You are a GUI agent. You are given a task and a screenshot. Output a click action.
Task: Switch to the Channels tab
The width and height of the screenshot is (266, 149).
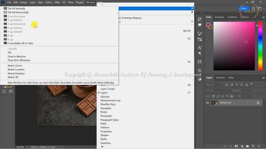(x=220, y=78)
